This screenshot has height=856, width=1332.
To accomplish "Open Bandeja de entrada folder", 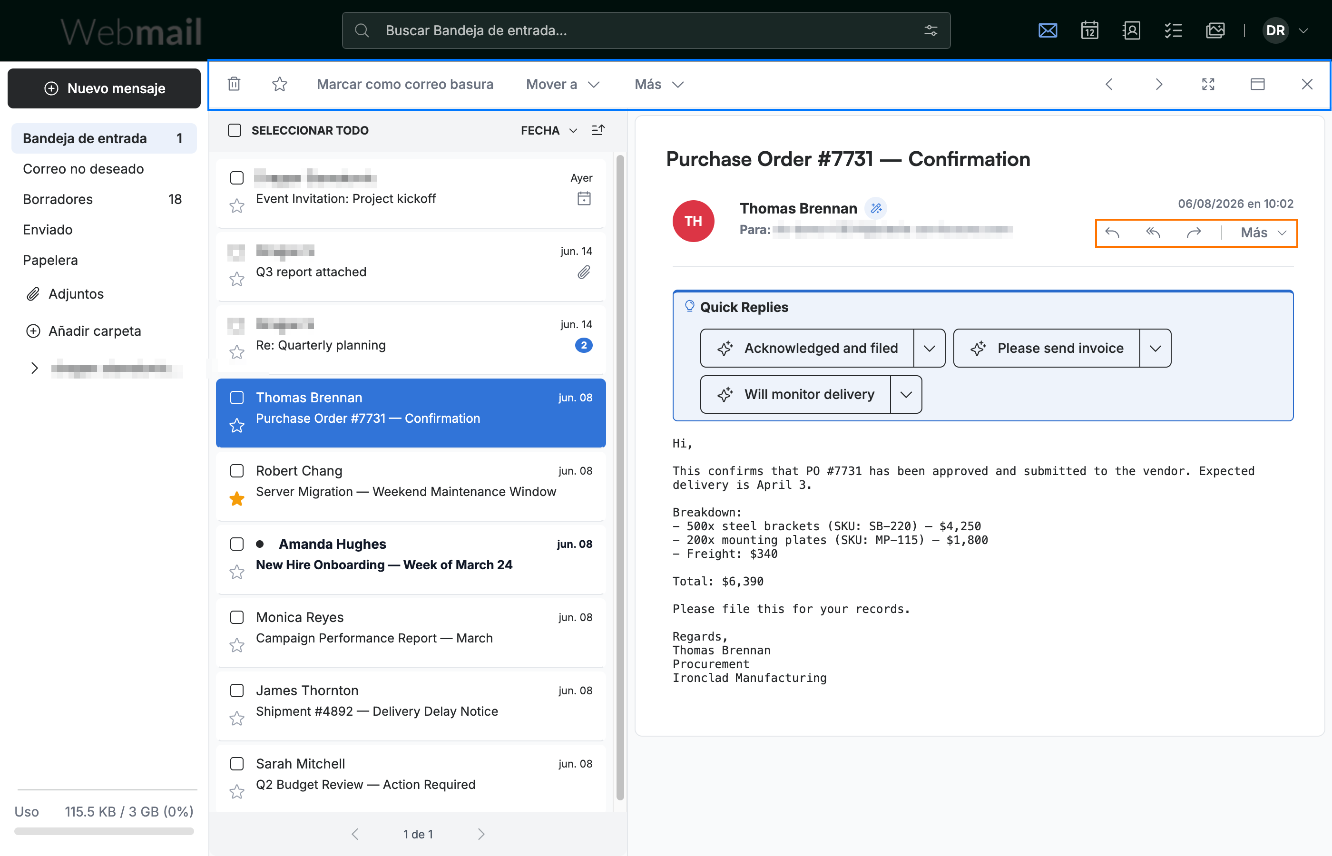I will click(x=104, y=138).
